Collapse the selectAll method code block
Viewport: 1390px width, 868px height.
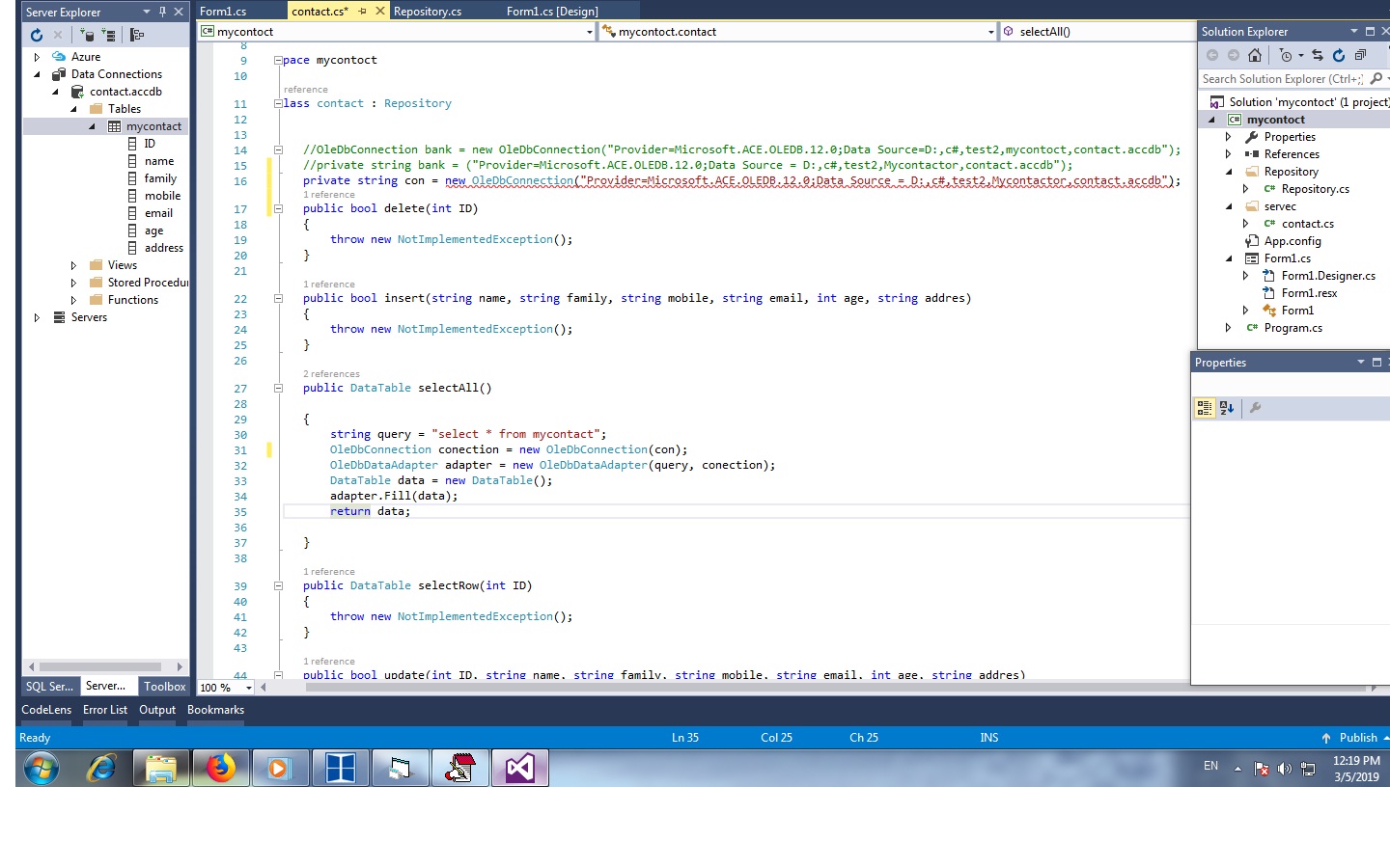point(278,389)
